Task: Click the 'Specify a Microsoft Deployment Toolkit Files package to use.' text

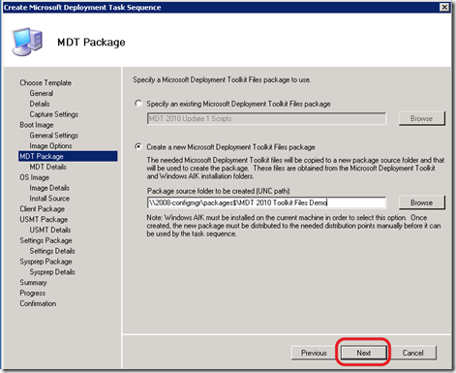Action: [222, 79]
